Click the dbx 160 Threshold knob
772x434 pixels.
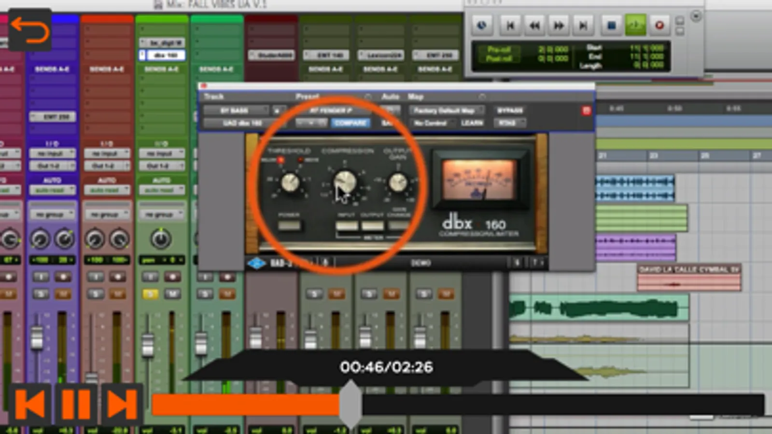(290, 183)
